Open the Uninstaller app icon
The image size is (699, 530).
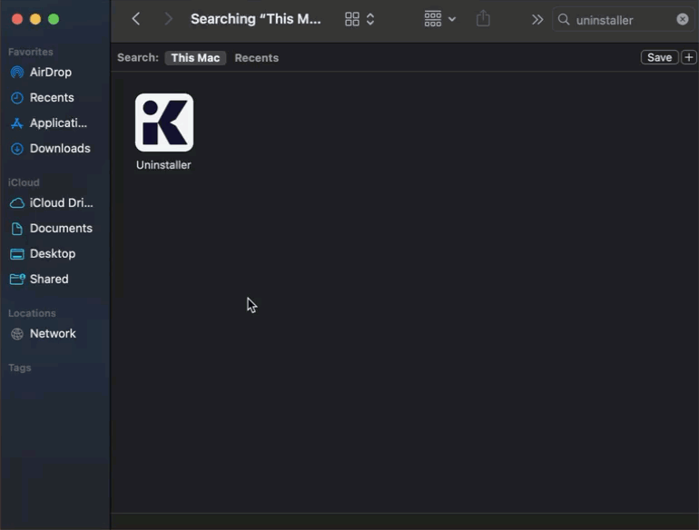(164, 123)
